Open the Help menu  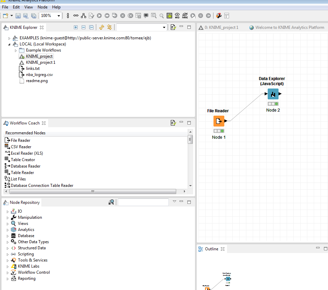click(x=56, y=7)
